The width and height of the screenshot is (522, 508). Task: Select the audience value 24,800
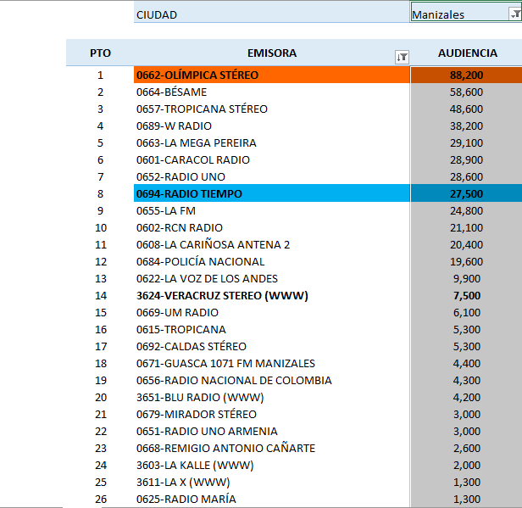(x=466, y=211)
